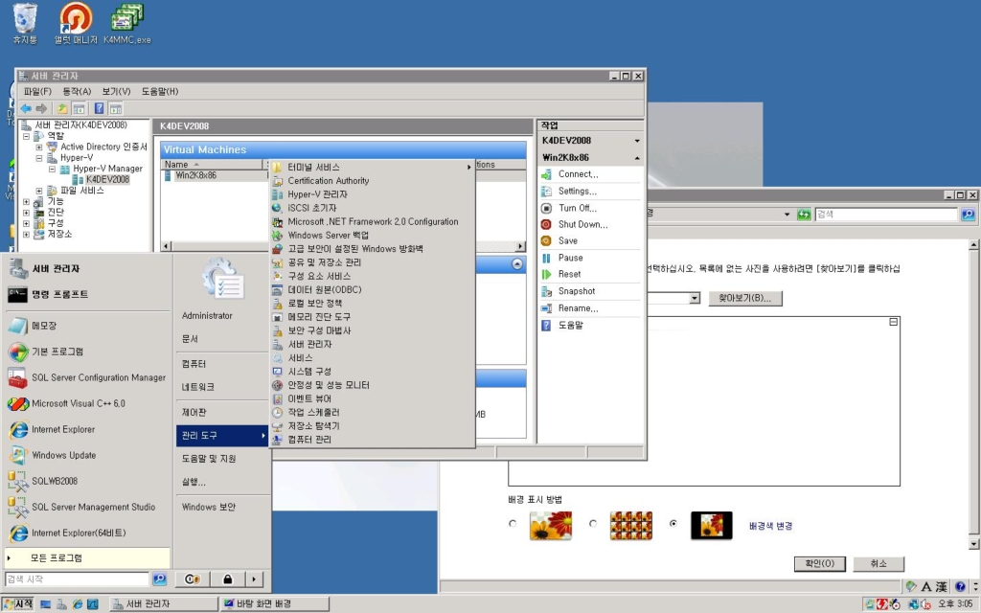Click the 확인(O) button in the background window

point(820,564)
